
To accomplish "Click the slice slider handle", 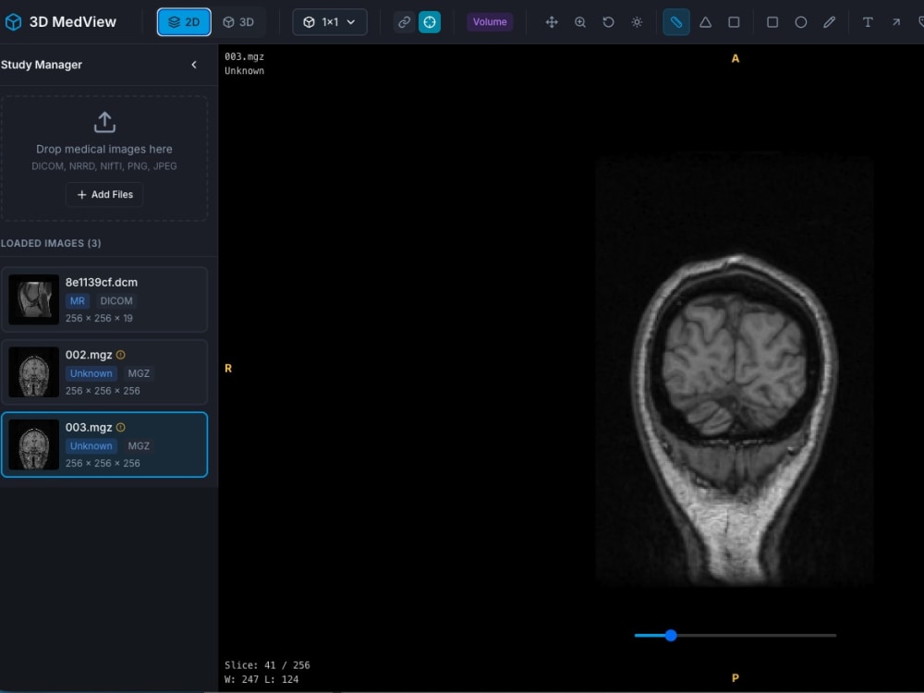I will 671,636.
